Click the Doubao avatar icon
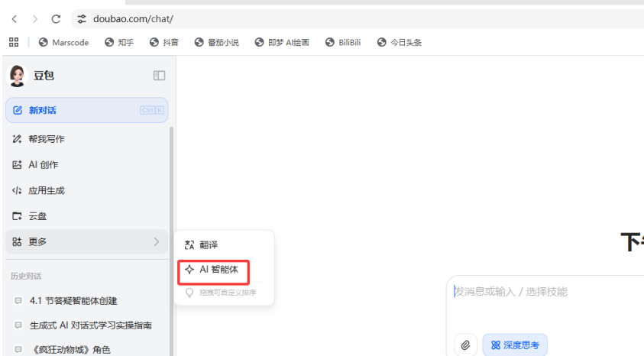 point(17,76)
